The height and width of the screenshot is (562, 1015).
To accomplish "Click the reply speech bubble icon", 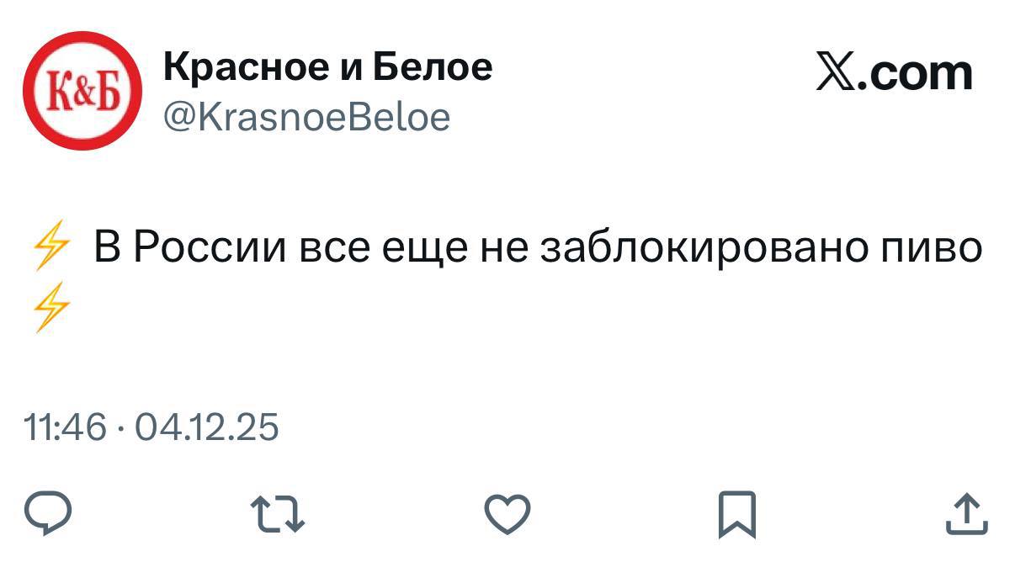I will pyautogui.click(x=48, y=513).
